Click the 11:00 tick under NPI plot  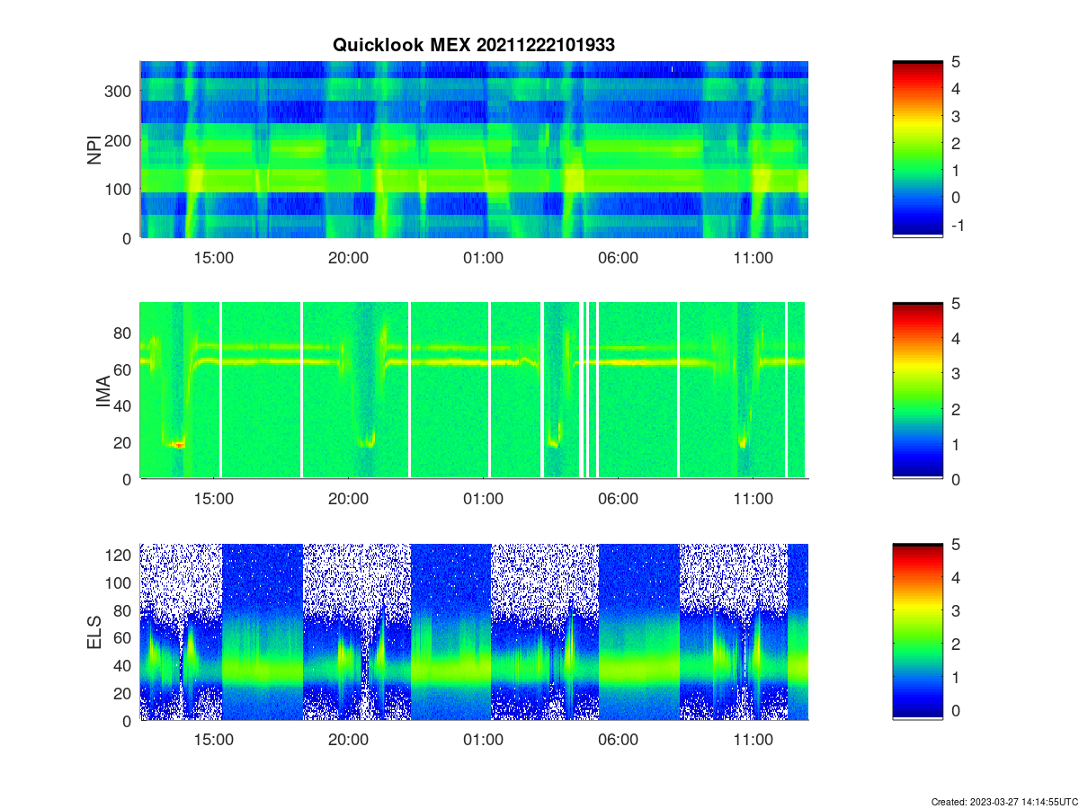point(754,257)
